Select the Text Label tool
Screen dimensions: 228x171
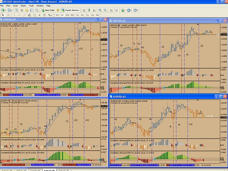[45, 15]
